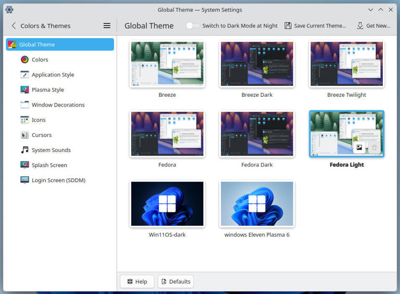400x294 pixels.
Task: Click the System Settings gear icon in titlebar
Action: (x=9, y=10)
